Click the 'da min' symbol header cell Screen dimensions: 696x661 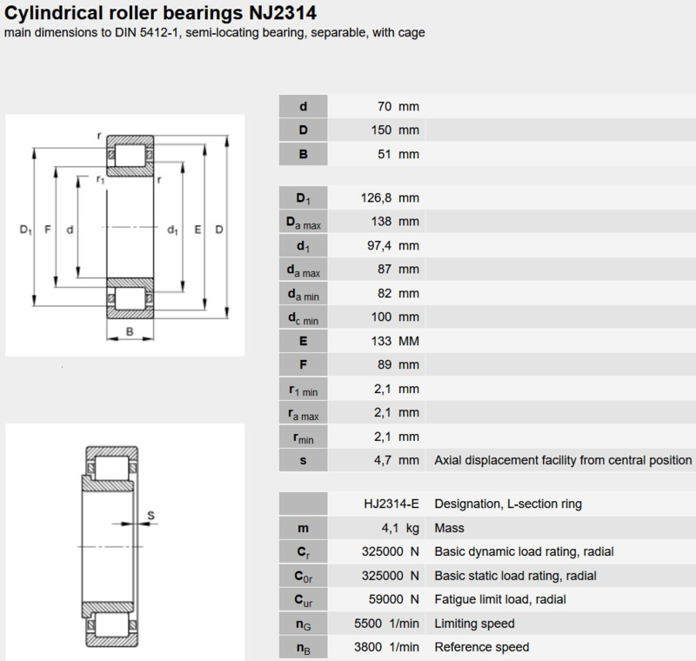[x=303, y=293]
